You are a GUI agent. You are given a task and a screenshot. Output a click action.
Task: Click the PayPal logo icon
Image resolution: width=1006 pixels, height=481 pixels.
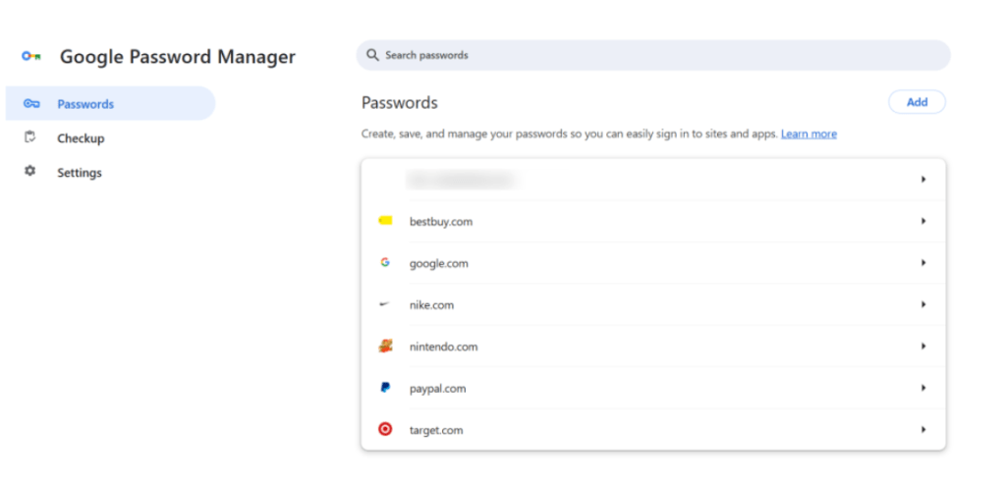coord(385,388)
